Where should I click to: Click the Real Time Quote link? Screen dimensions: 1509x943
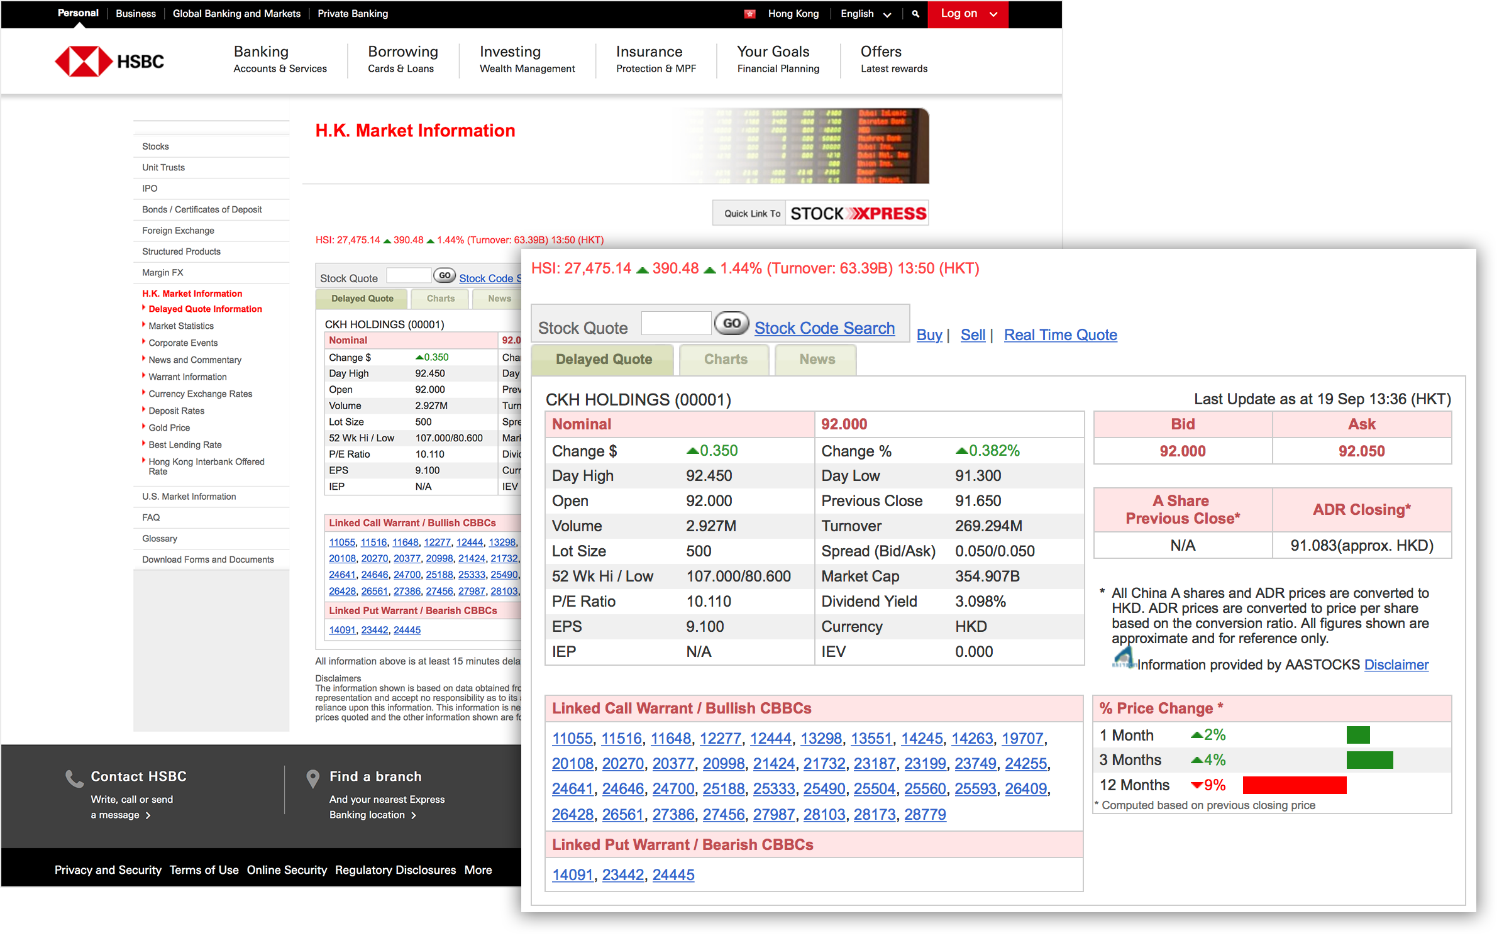pos(1060,335)
